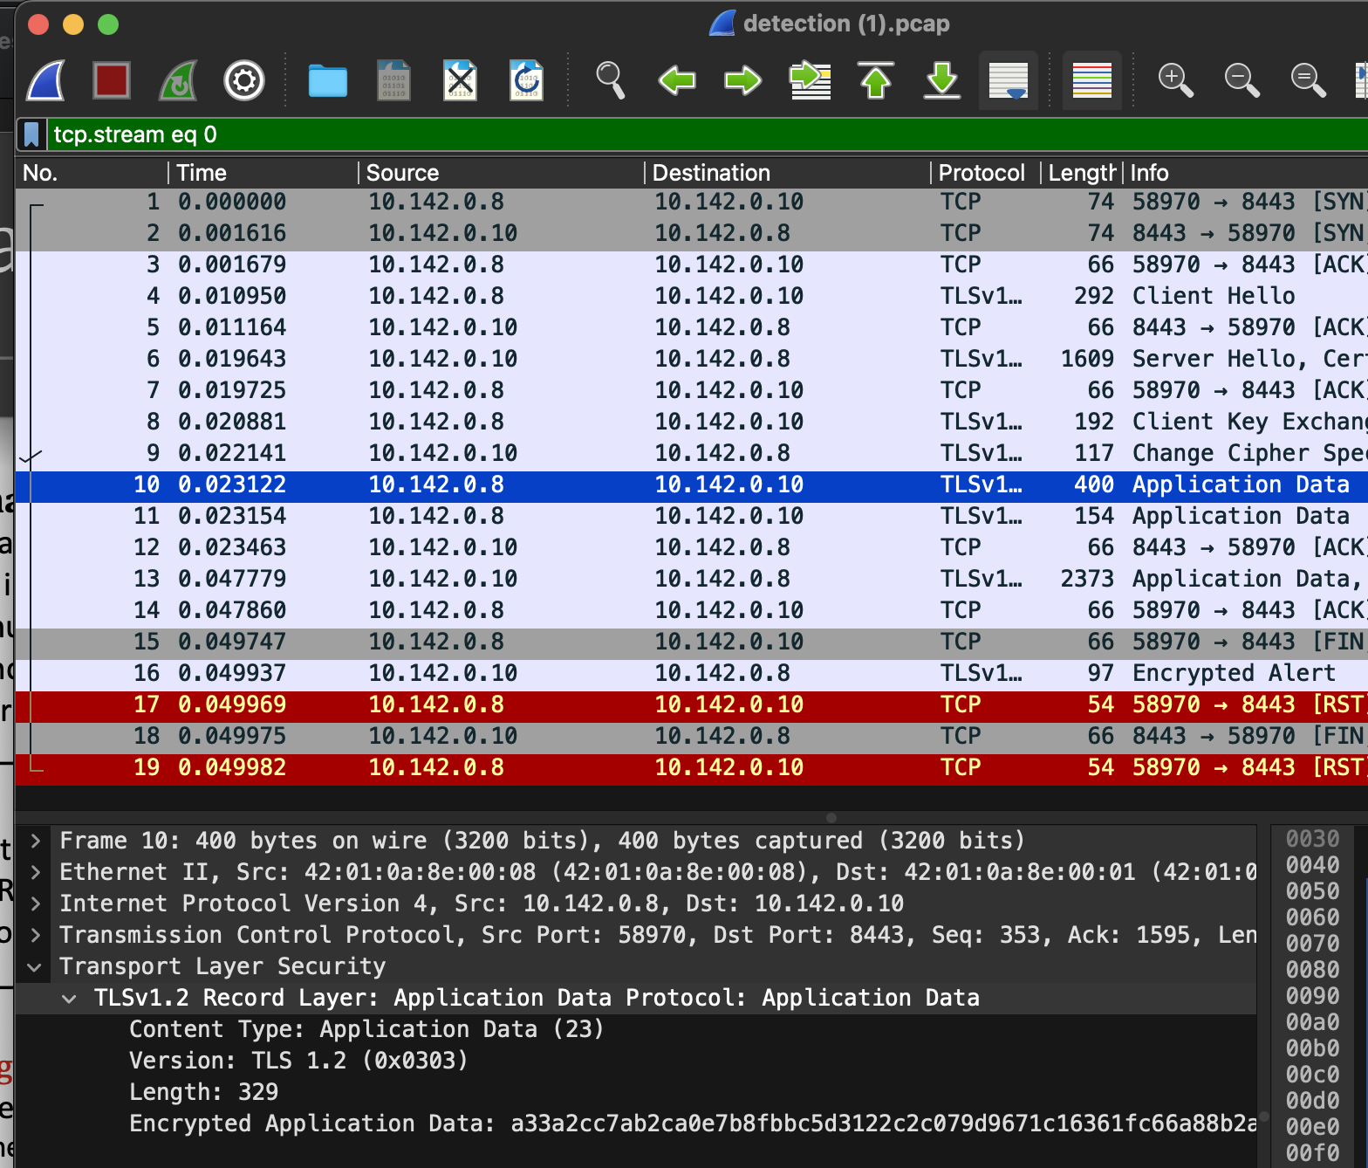Click hex offset 0030 in bytes pane
Screen dimensions: 1368x1168
pos(1312,839)
